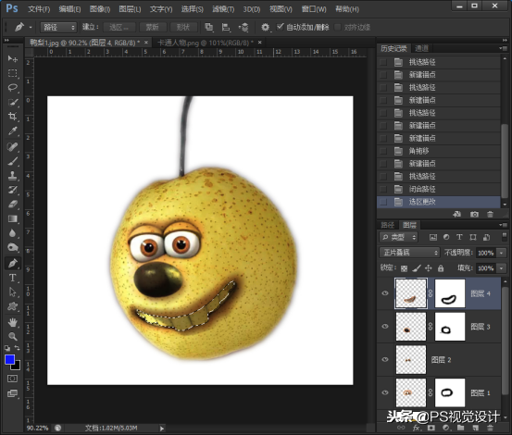Select the Path Selection tool
Viewport: 512px width, 435px height.
coord(12,292)
